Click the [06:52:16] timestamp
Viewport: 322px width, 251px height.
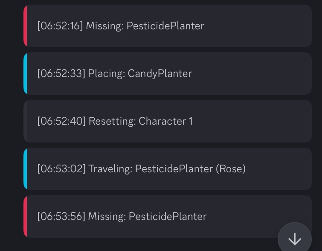[60, 26]
